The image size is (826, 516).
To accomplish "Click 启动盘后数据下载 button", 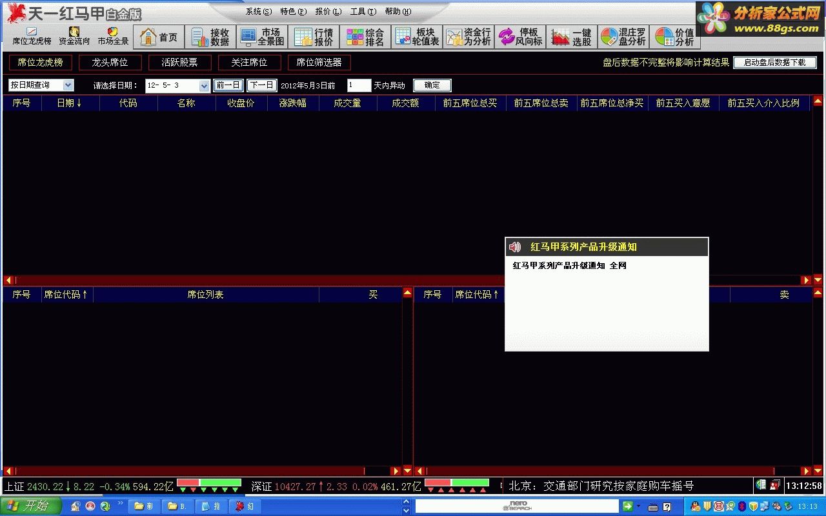I will coord(775,63).
